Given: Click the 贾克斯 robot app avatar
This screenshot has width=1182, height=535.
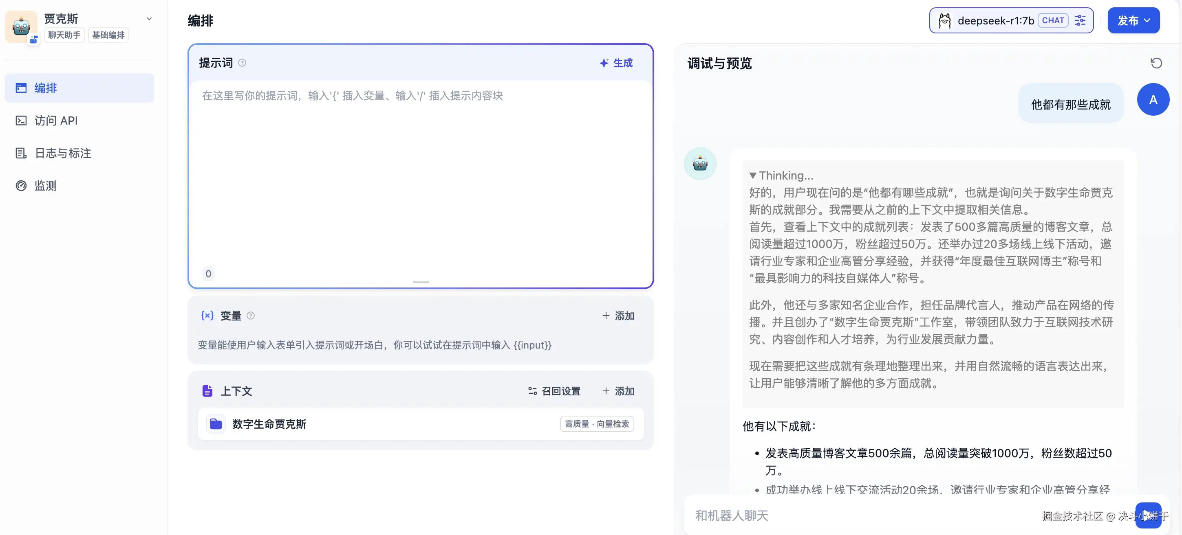Looking at the screenshot, I should [x=21, y=26].
